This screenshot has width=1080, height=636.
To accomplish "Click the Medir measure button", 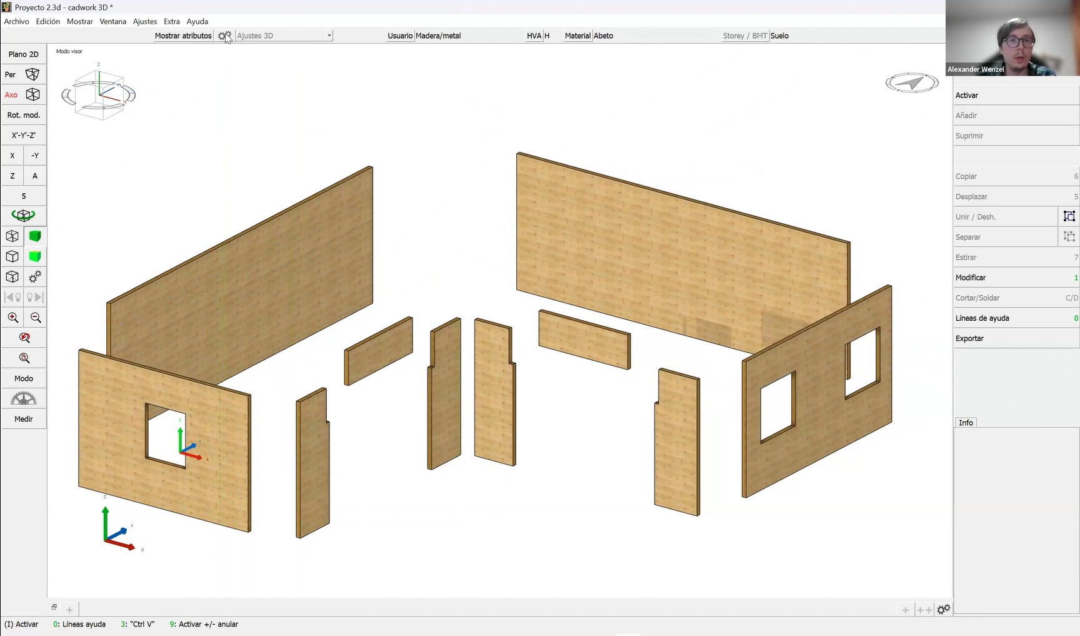I will pos(24,419).
